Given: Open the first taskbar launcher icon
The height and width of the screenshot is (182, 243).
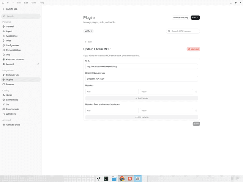Looking at the screenshot, I should click(99, 179).
